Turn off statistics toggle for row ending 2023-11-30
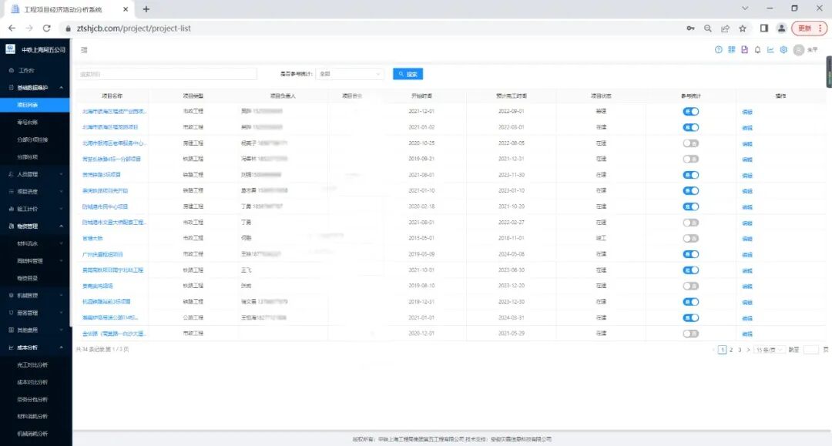Screen dimensions: 832x446 (x=691, y=175)
